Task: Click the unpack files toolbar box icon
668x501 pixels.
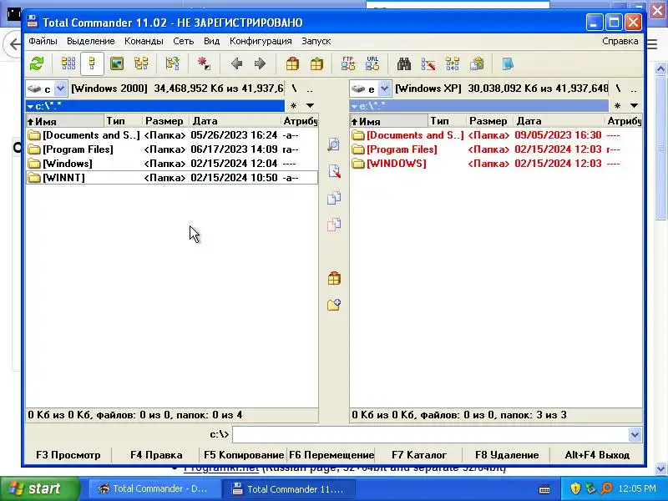Action: [x=316, y=64]
